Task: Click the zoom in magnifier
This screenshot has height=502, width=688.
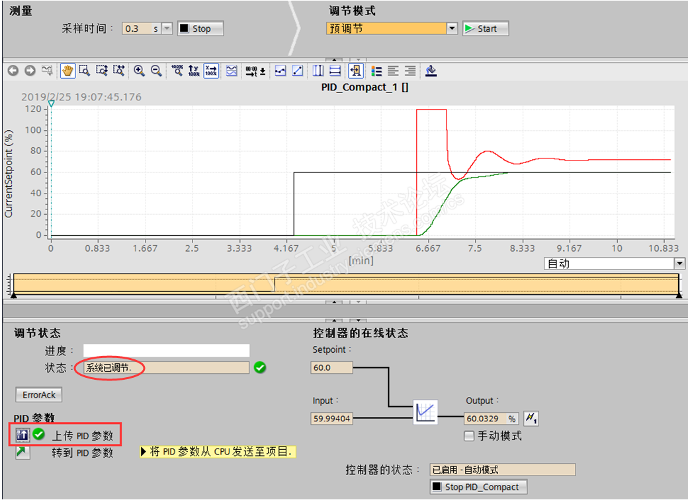Action: point(139,71)
